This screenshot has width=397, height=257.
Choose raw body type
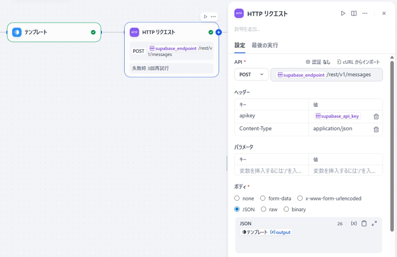[x=264, y=209]
